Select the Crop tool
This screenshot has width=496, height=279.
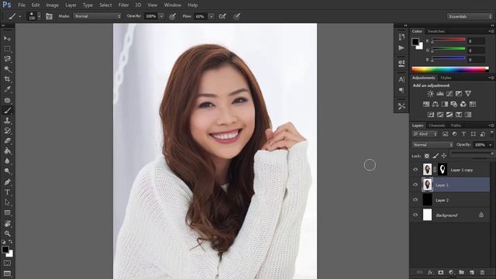tap(7, 79)
